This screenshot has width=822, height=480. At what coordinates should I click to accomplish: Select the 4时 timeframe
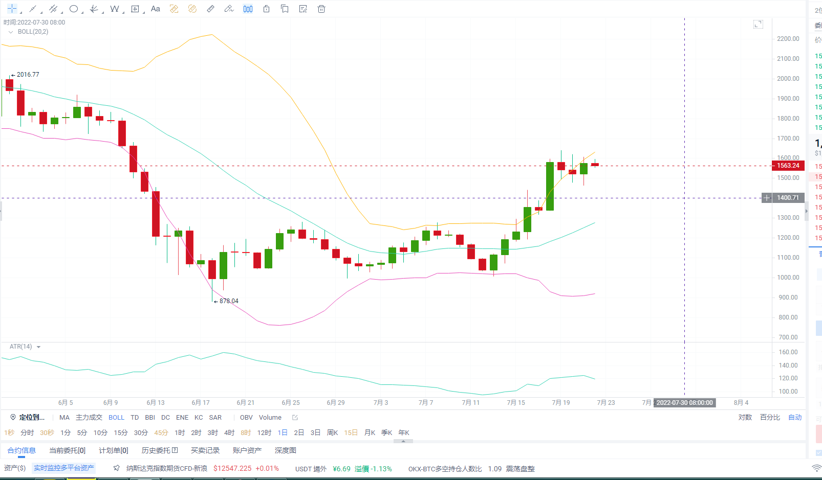pyautogui.click(x=229, y=432)
